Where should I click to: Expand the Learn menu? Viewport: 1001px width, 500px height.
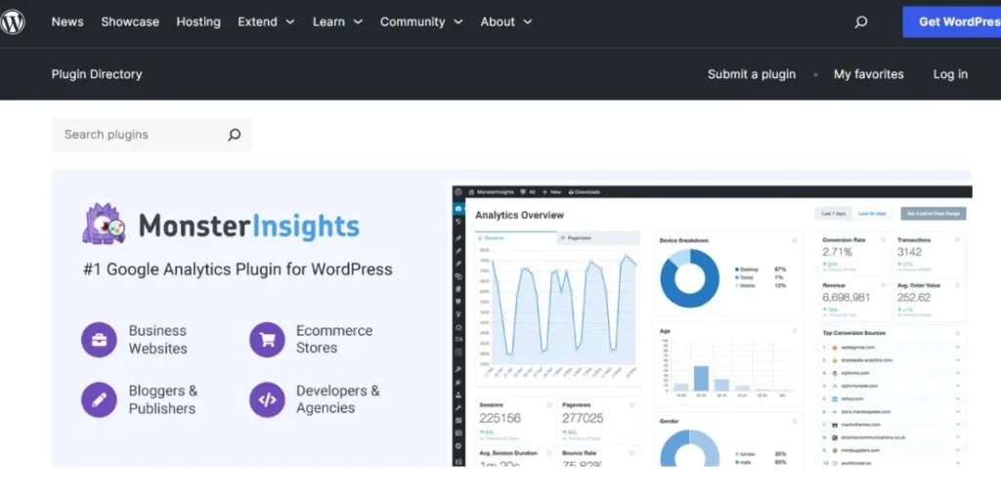pos(337,21)
